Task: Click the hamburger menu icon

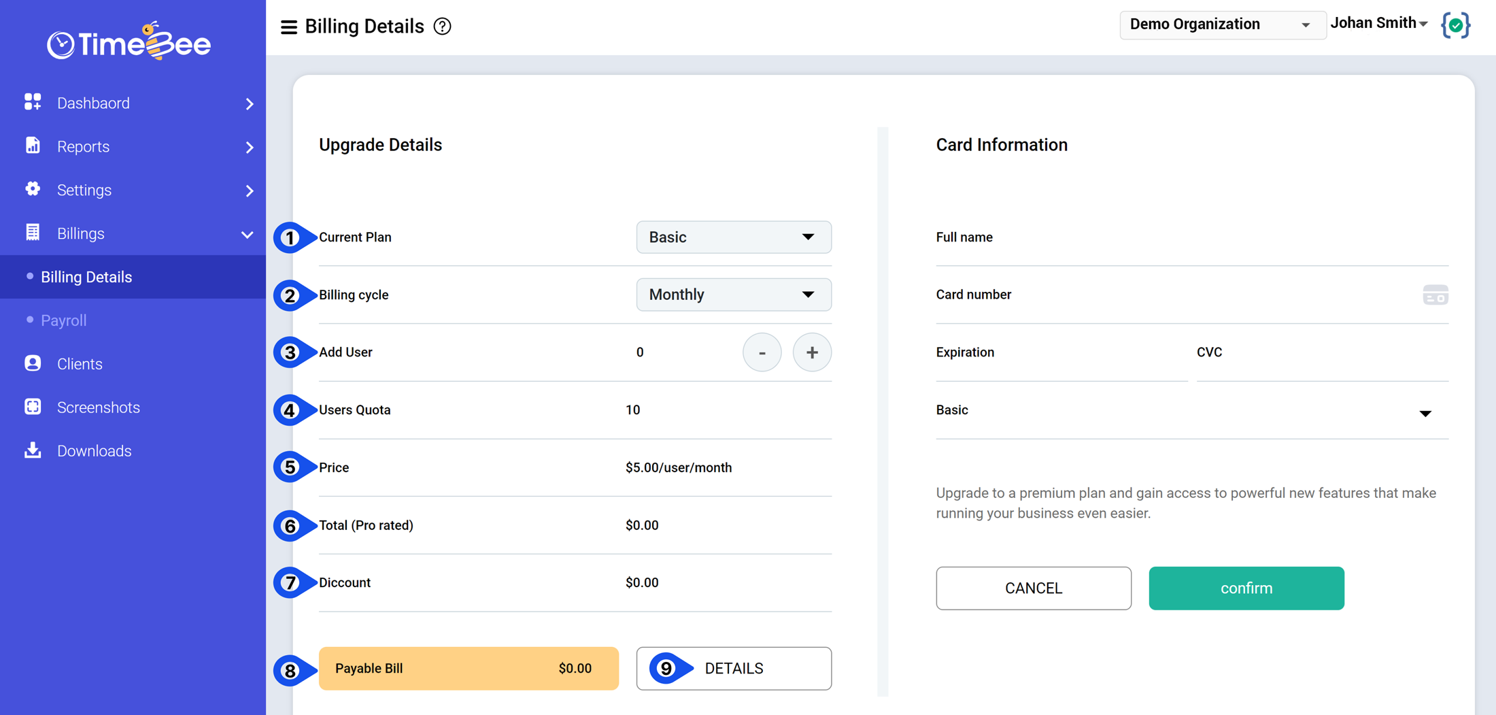Action: pos(288,27)
